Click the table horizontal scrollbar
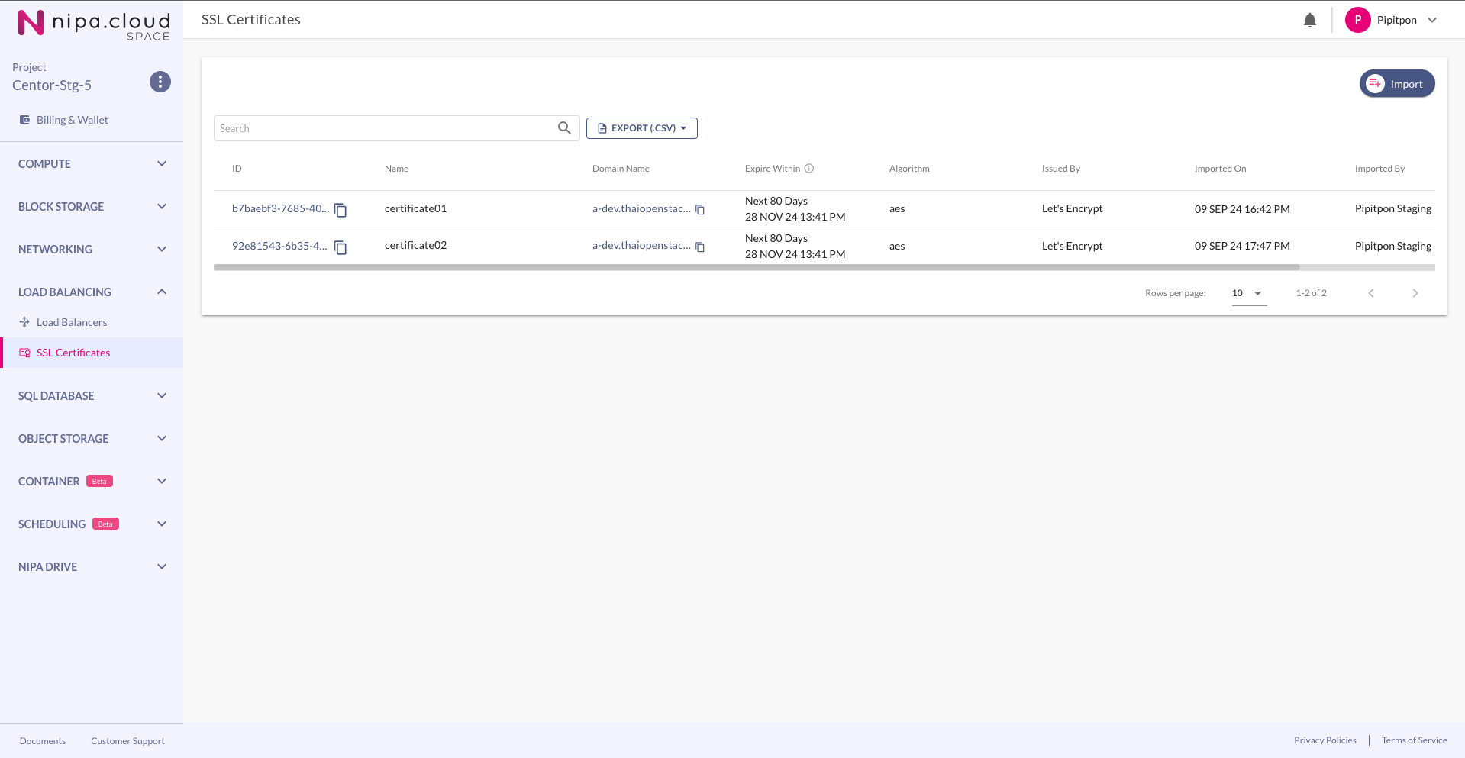Screen dimensions: 1465x758 click(756, 268)
